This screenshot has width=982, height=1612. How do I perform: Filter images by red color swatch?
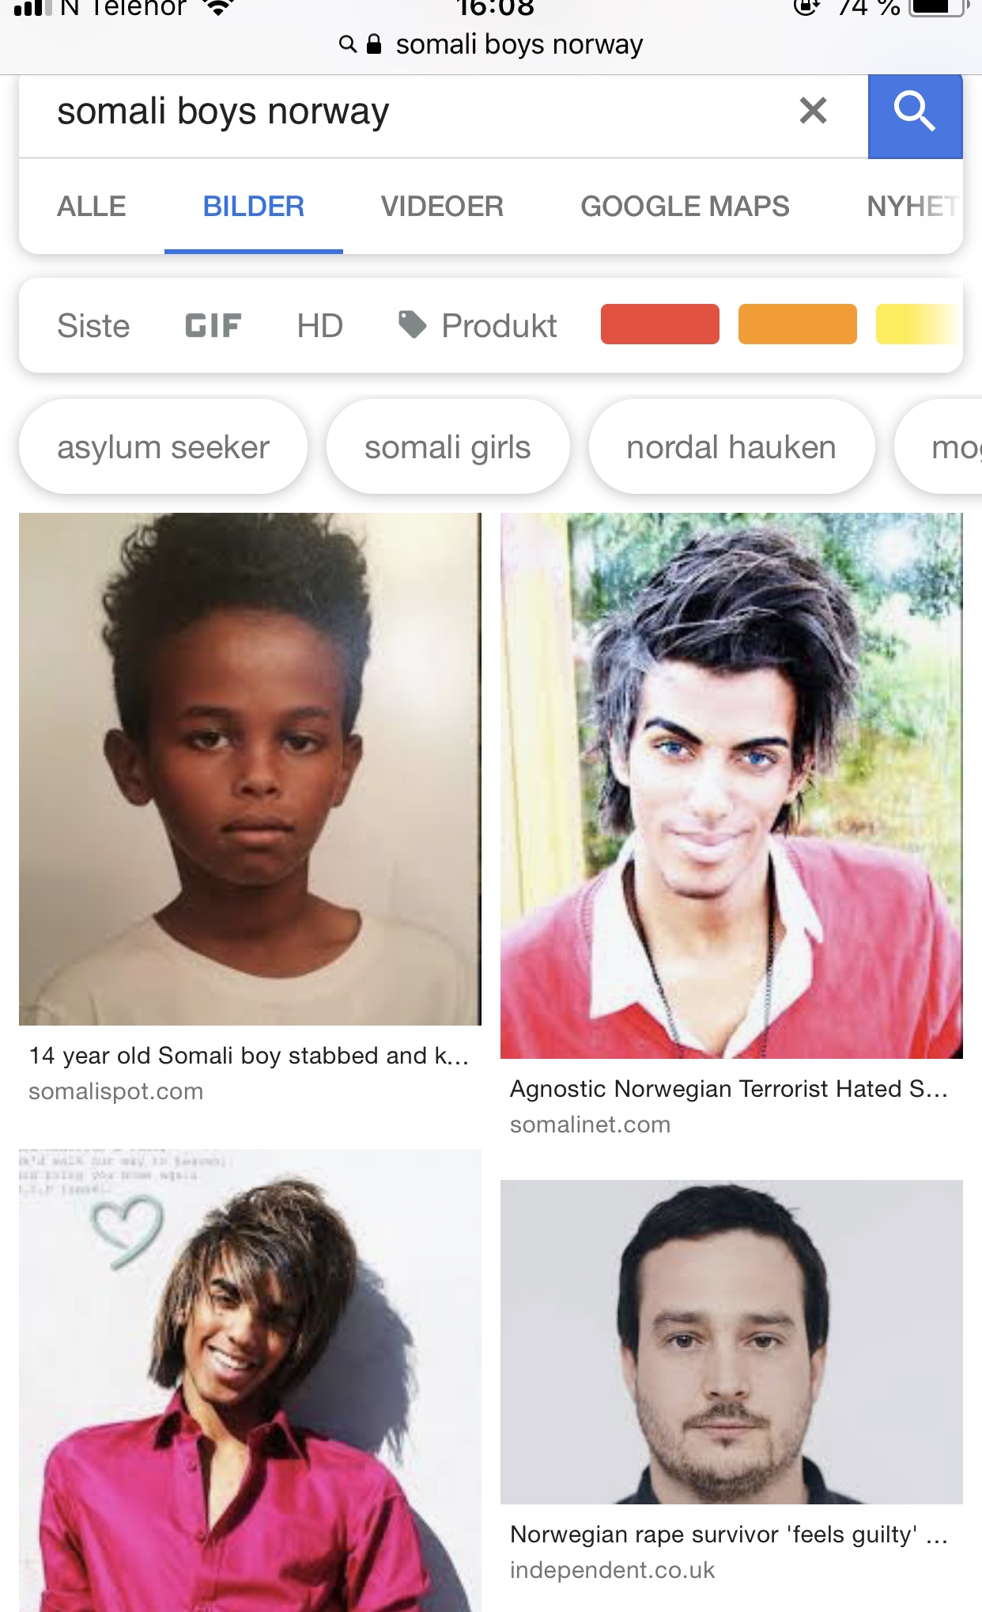pos(659,324)
